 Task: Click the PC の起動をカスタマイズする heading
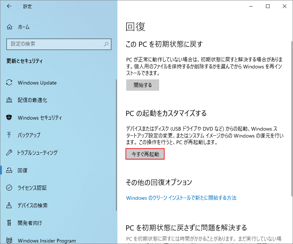point(166,113)
